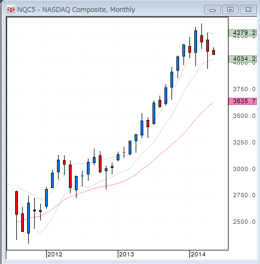This screenshot has width=260, height=264.
Task: Click the 2014 label on the time axis
Action: pyautogui.click(x=198, y=254)
